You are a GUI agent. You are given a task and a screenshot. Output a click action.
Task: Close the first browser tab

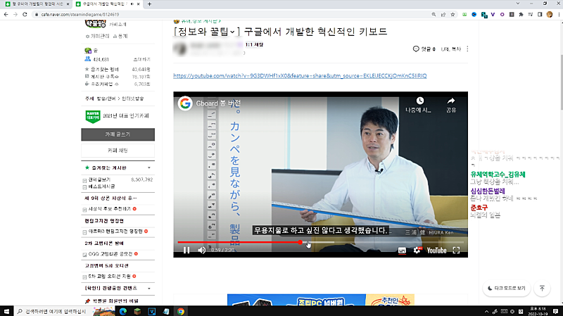coord(68,4)
